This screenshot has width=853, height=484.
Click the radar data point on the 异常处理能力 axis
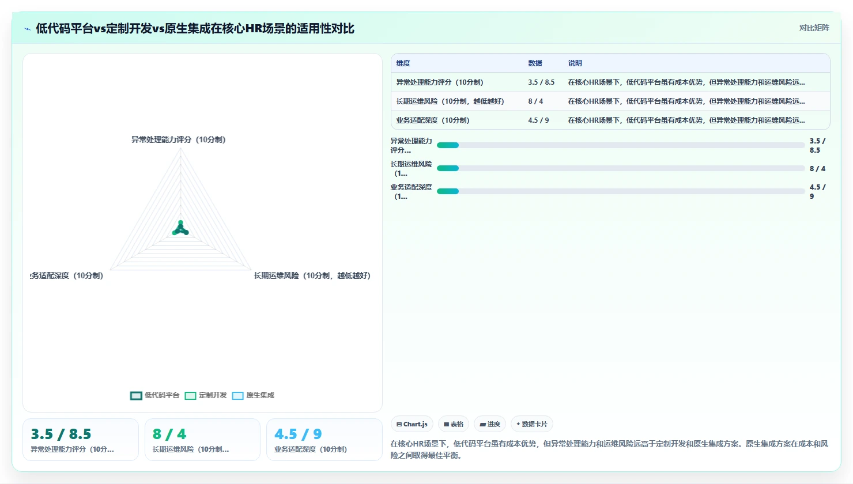coord(180,222)
